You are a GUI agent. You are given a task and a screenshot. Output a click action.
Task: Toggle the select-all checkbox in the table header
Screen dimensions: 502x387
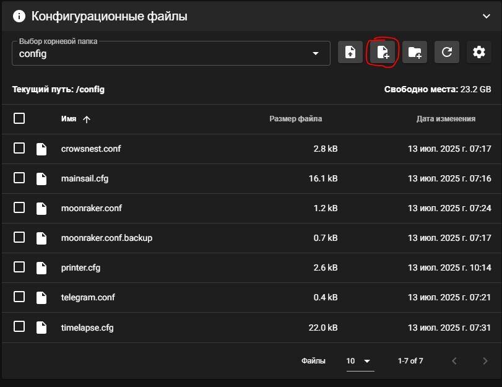(19, 118)
